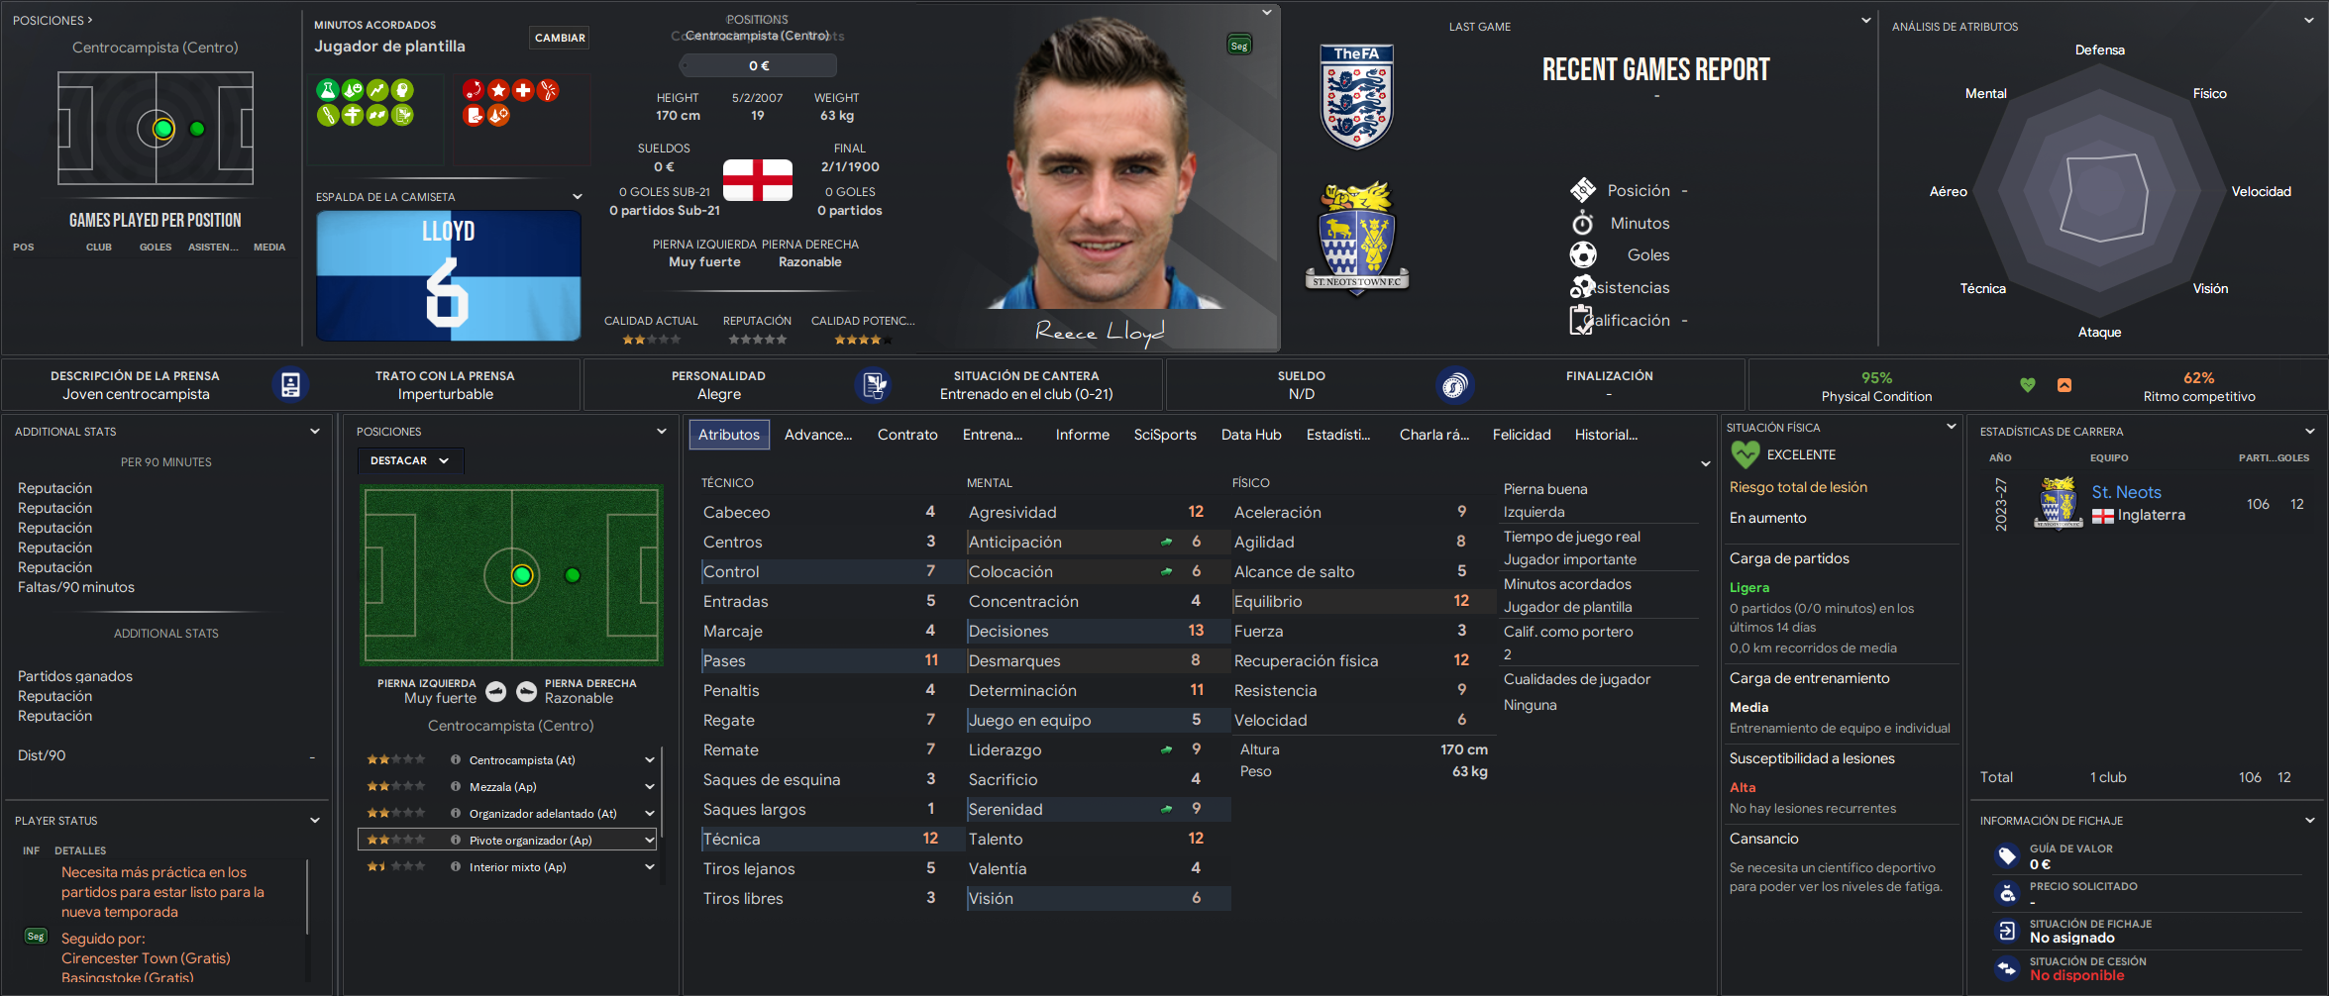Switch to the Contrato tab
Image resolution: width=2329 pixels, height=996 pixels.
coord(907,435)
